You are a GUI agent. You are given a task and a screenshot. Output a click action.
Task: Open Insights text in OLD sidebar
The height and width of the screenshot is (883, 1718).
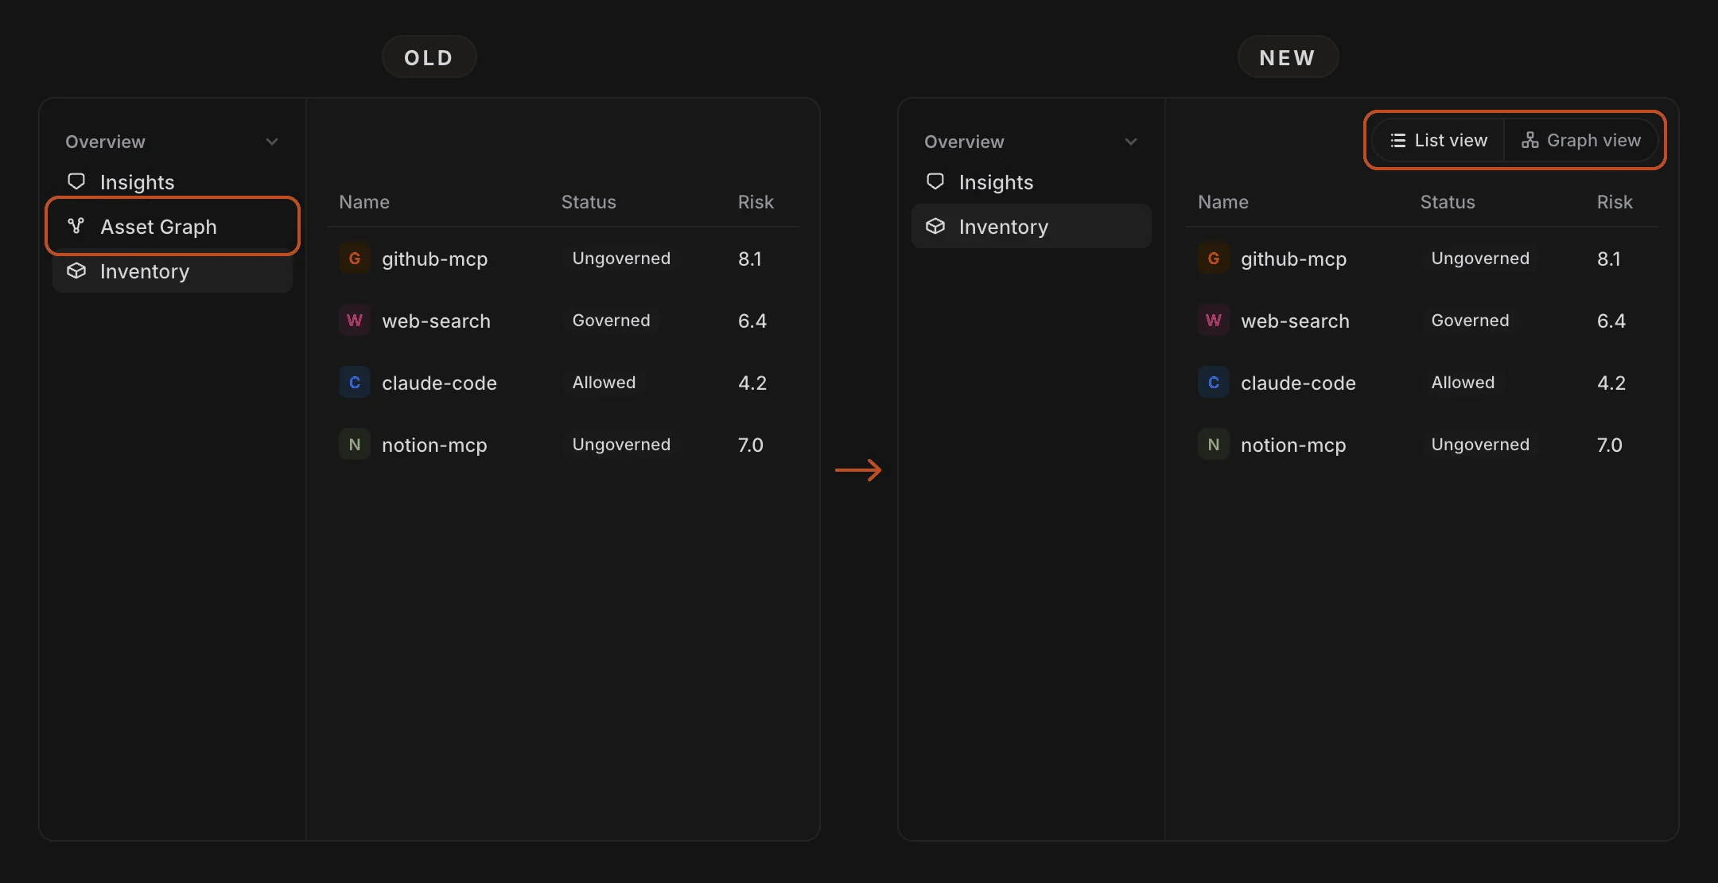coord(137,182)
